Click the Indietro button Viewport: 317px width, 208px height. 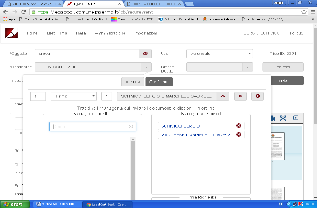pos(282,67)
